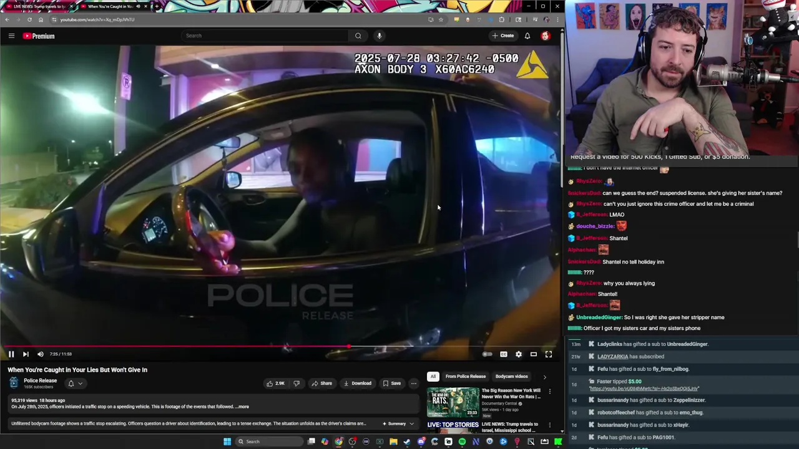This screenshot has width=799, height=449.
Task: Click SnickersDad's can we guess message
Action: pyautogui.click(x=692, y=193)
